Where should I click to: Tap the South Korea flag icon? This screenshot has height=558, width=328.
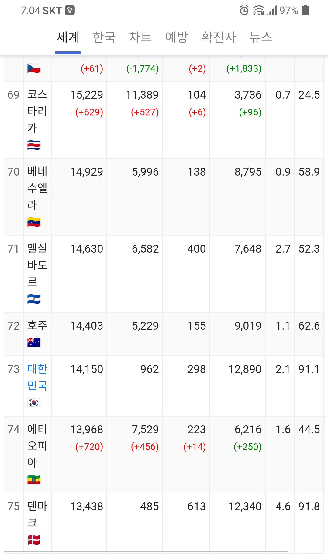[x=34, y=403]
